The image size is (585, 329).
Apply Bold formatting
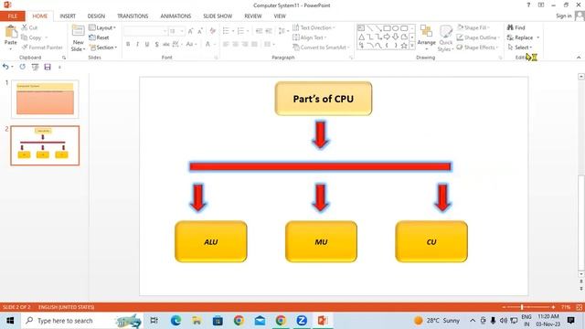(128, 44)
